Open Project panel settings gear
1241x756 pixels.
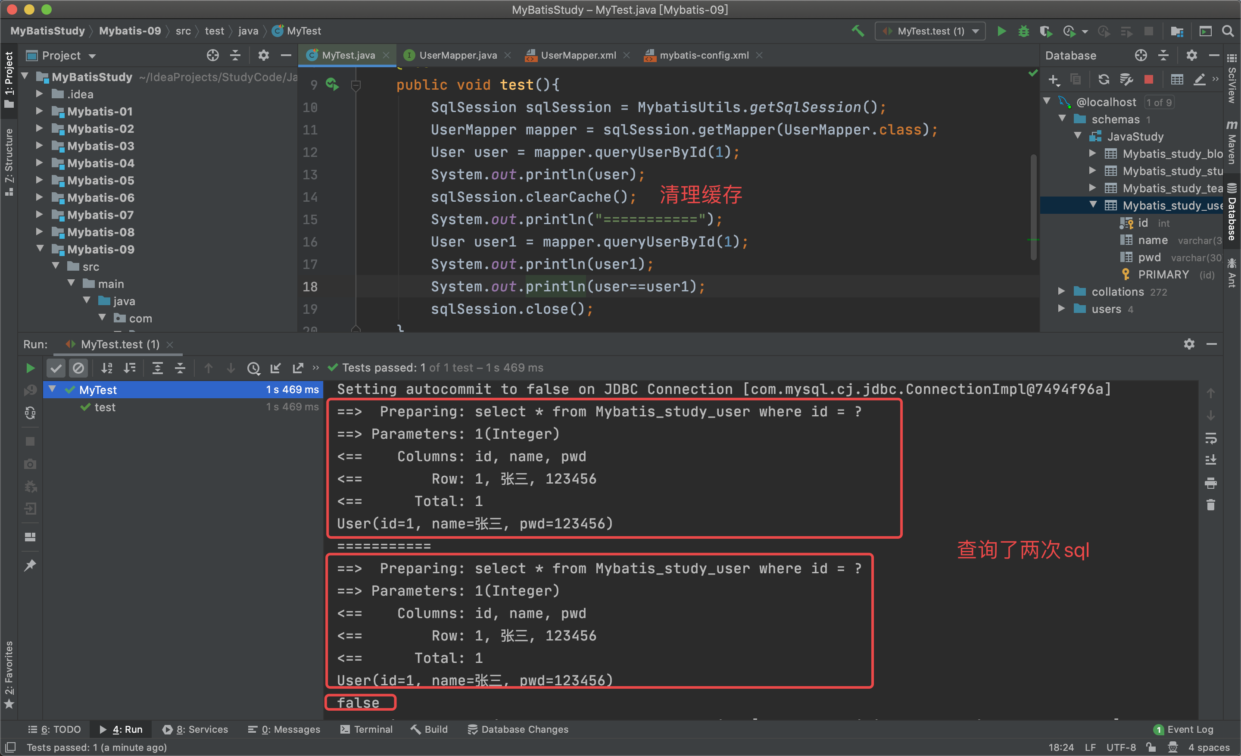(263, 56)
